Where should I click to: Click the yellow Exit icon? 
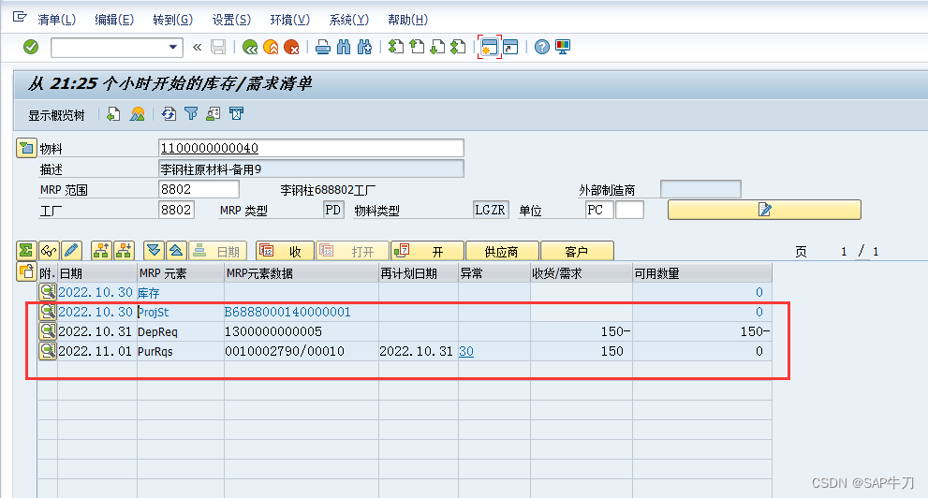pos(271,47)
